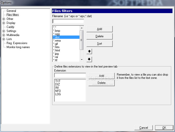The height and width of the screenshot is (132, 175).
Task: Expand the Settings tree node
Action: click(x=4, y=31)
